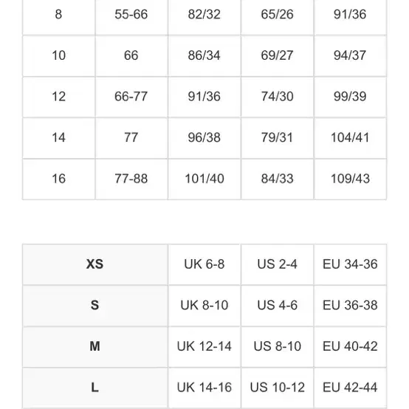Image resolution: width=409 pixels, height=409 pixels.
Task: Click the UK 8-10 cell
Action: coord(205,306)
